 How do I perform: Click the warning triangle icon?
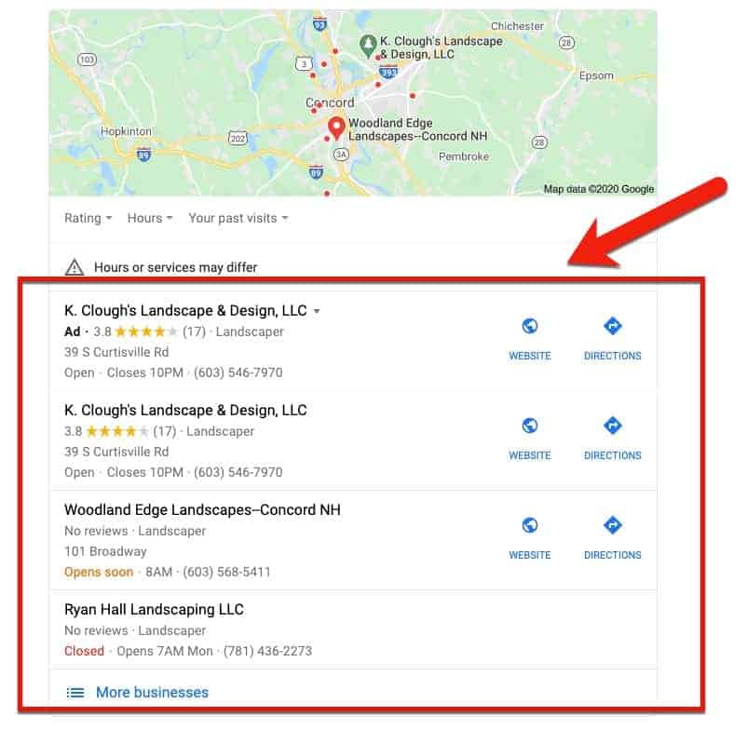point(74,267)
